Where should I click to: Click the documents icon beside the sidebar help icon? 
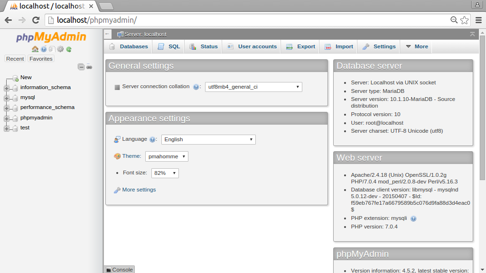[52, 49]
